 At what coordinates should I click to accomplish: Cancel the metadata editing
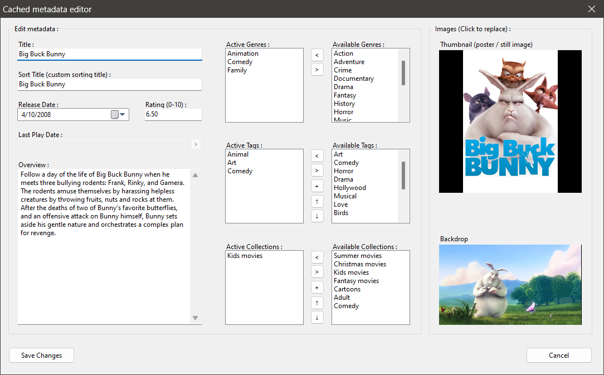559,355
